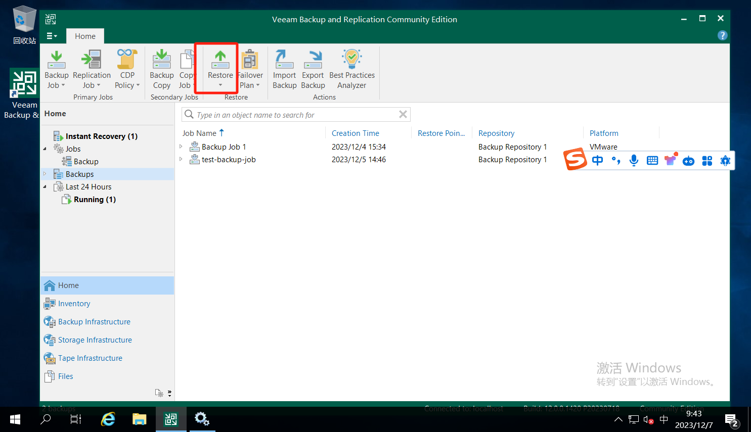Click the Backup Copy ribbon button

click(161, 69)
